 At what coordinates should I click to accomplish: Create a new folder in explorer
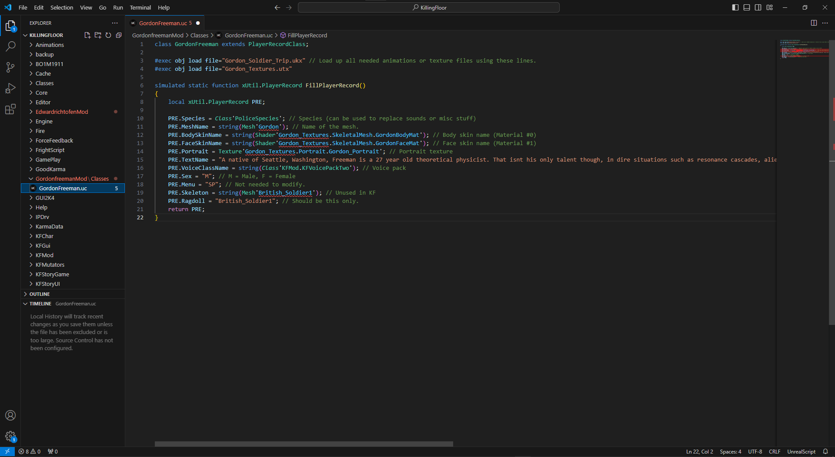[98, 35]
